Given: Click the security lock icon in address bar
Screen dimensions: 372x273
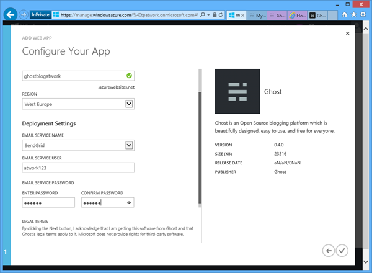Looking at the screenshot, I should pos(215,15).
